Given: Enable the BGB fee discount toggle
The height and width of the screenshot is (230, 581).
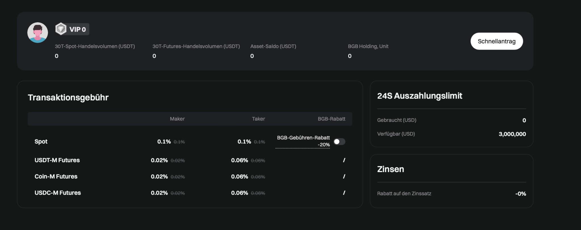Looking at the screenshot, I should click(x=339, y=141).
